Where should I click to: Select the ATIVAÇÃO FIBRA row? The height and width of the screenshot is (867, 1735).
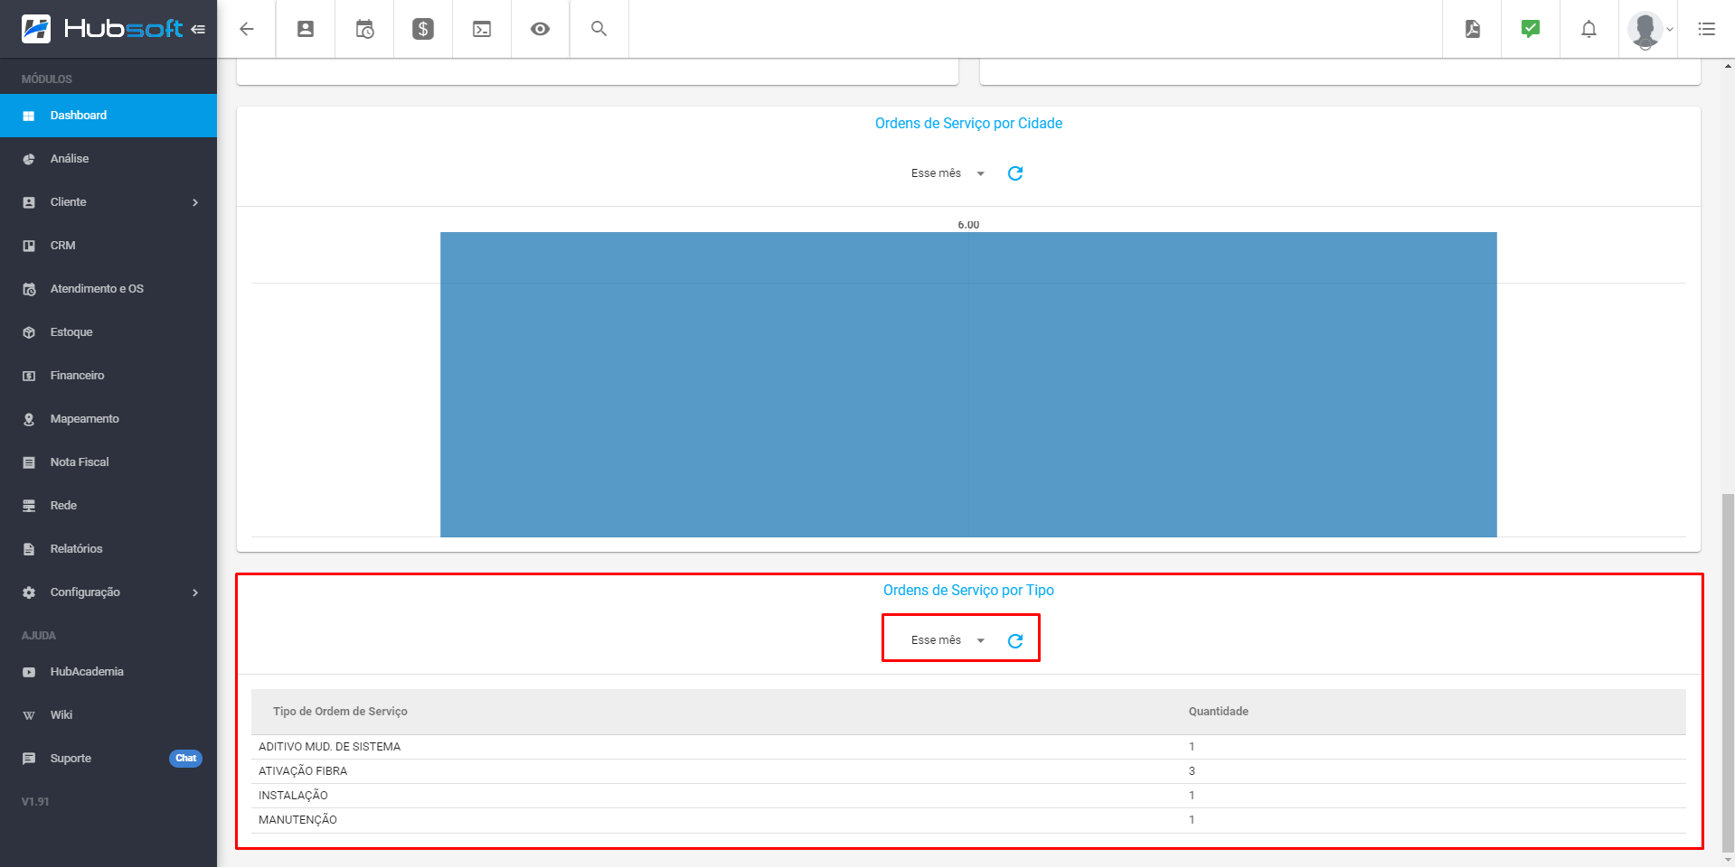pos(968,771)
